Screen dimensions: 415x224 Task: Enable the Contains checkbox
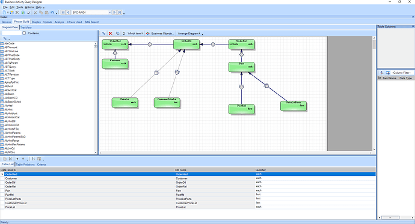click(x=24, y=33)
